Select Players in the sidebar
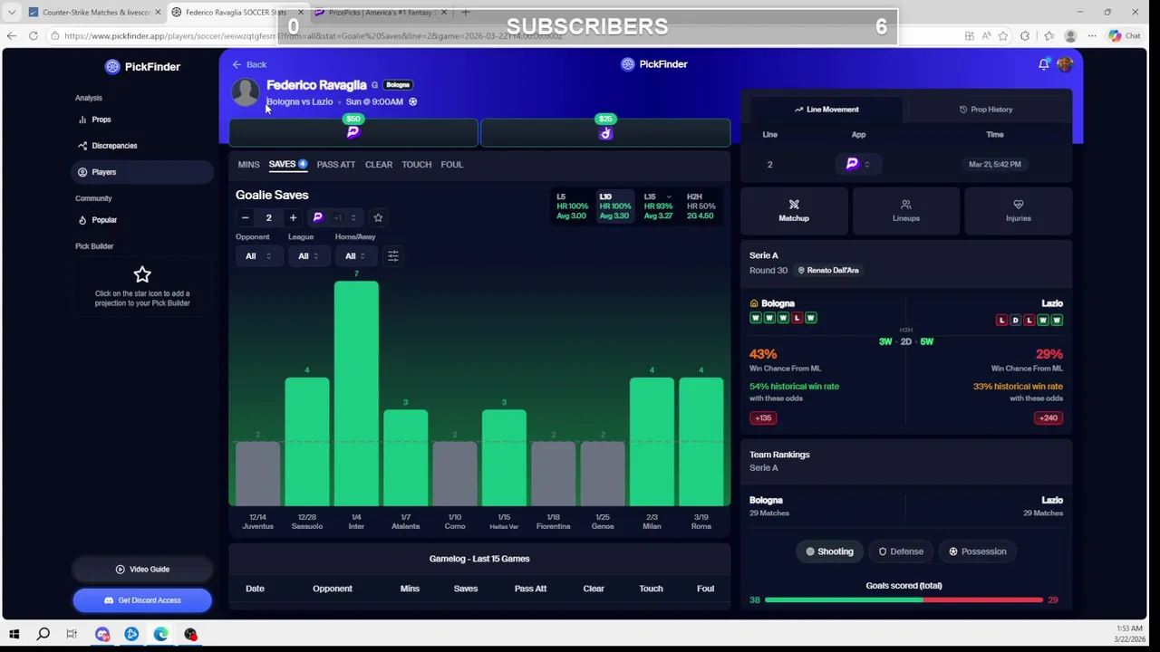 141,172
